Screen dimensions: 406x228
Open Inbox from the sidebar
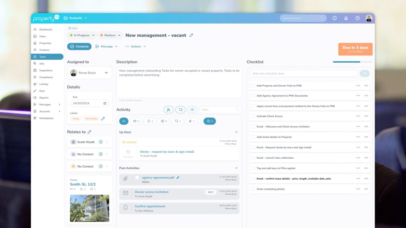click(42, 36)
